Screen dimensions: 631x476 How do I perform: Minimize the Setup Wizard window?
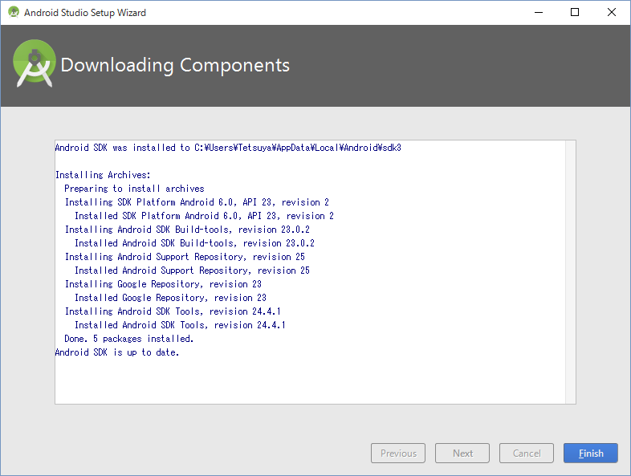click(x=539, y=13)
